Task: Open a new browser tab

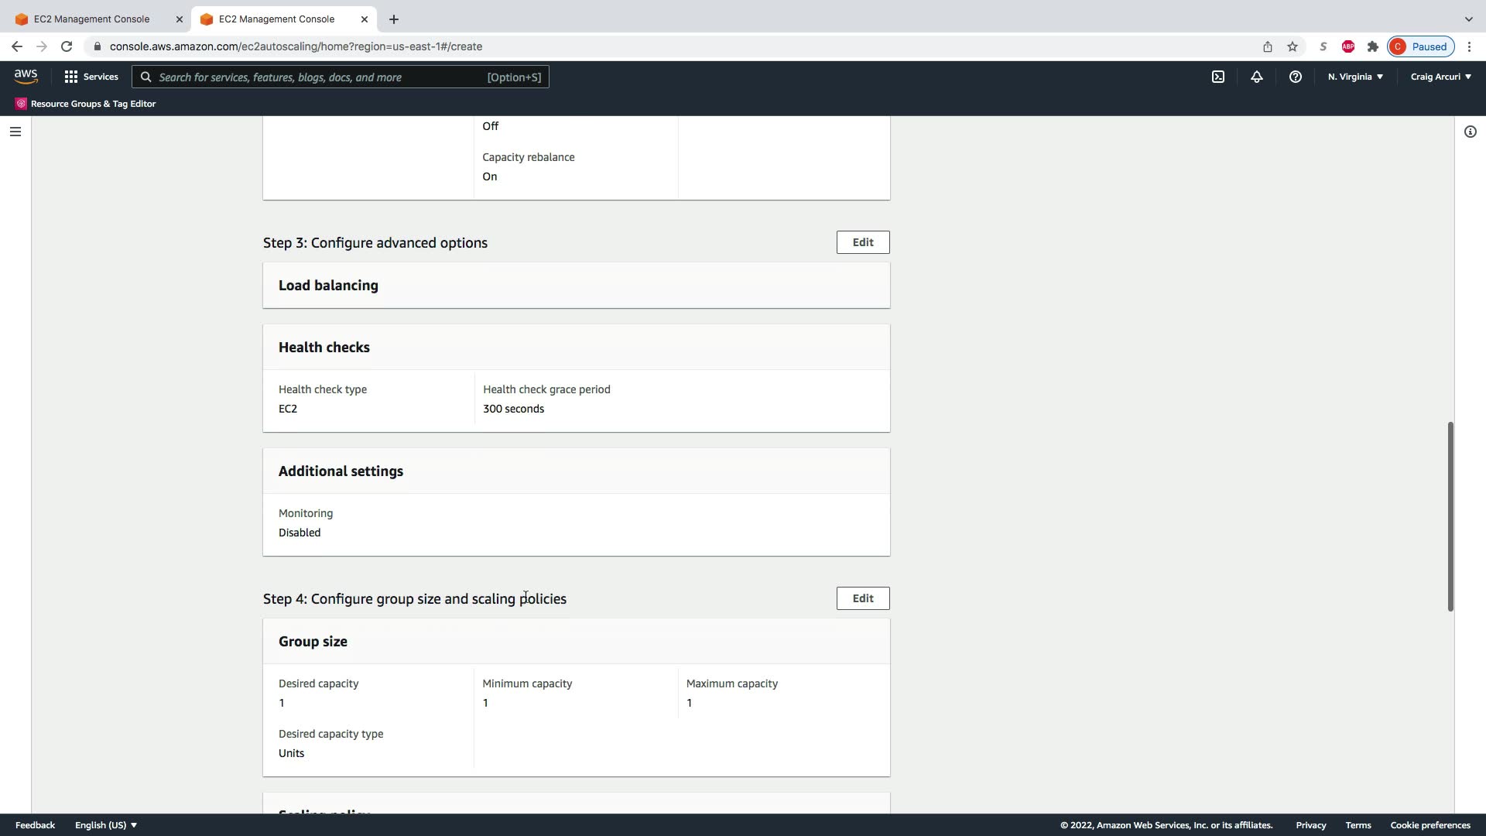Action: pyautogui.click(x=394, y=19)
